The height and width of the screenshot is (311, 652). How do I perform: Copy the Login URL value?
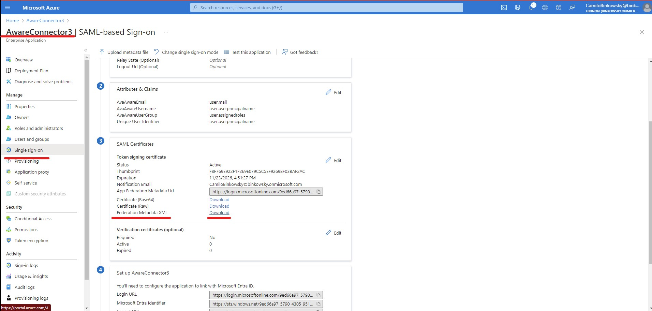pos(318,295)
